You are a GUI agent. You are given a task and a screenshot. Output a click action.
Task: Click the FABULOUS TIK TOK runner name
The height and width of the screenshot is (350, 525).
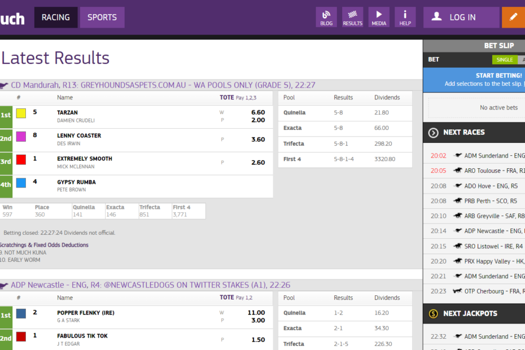(x=82, y=336)
